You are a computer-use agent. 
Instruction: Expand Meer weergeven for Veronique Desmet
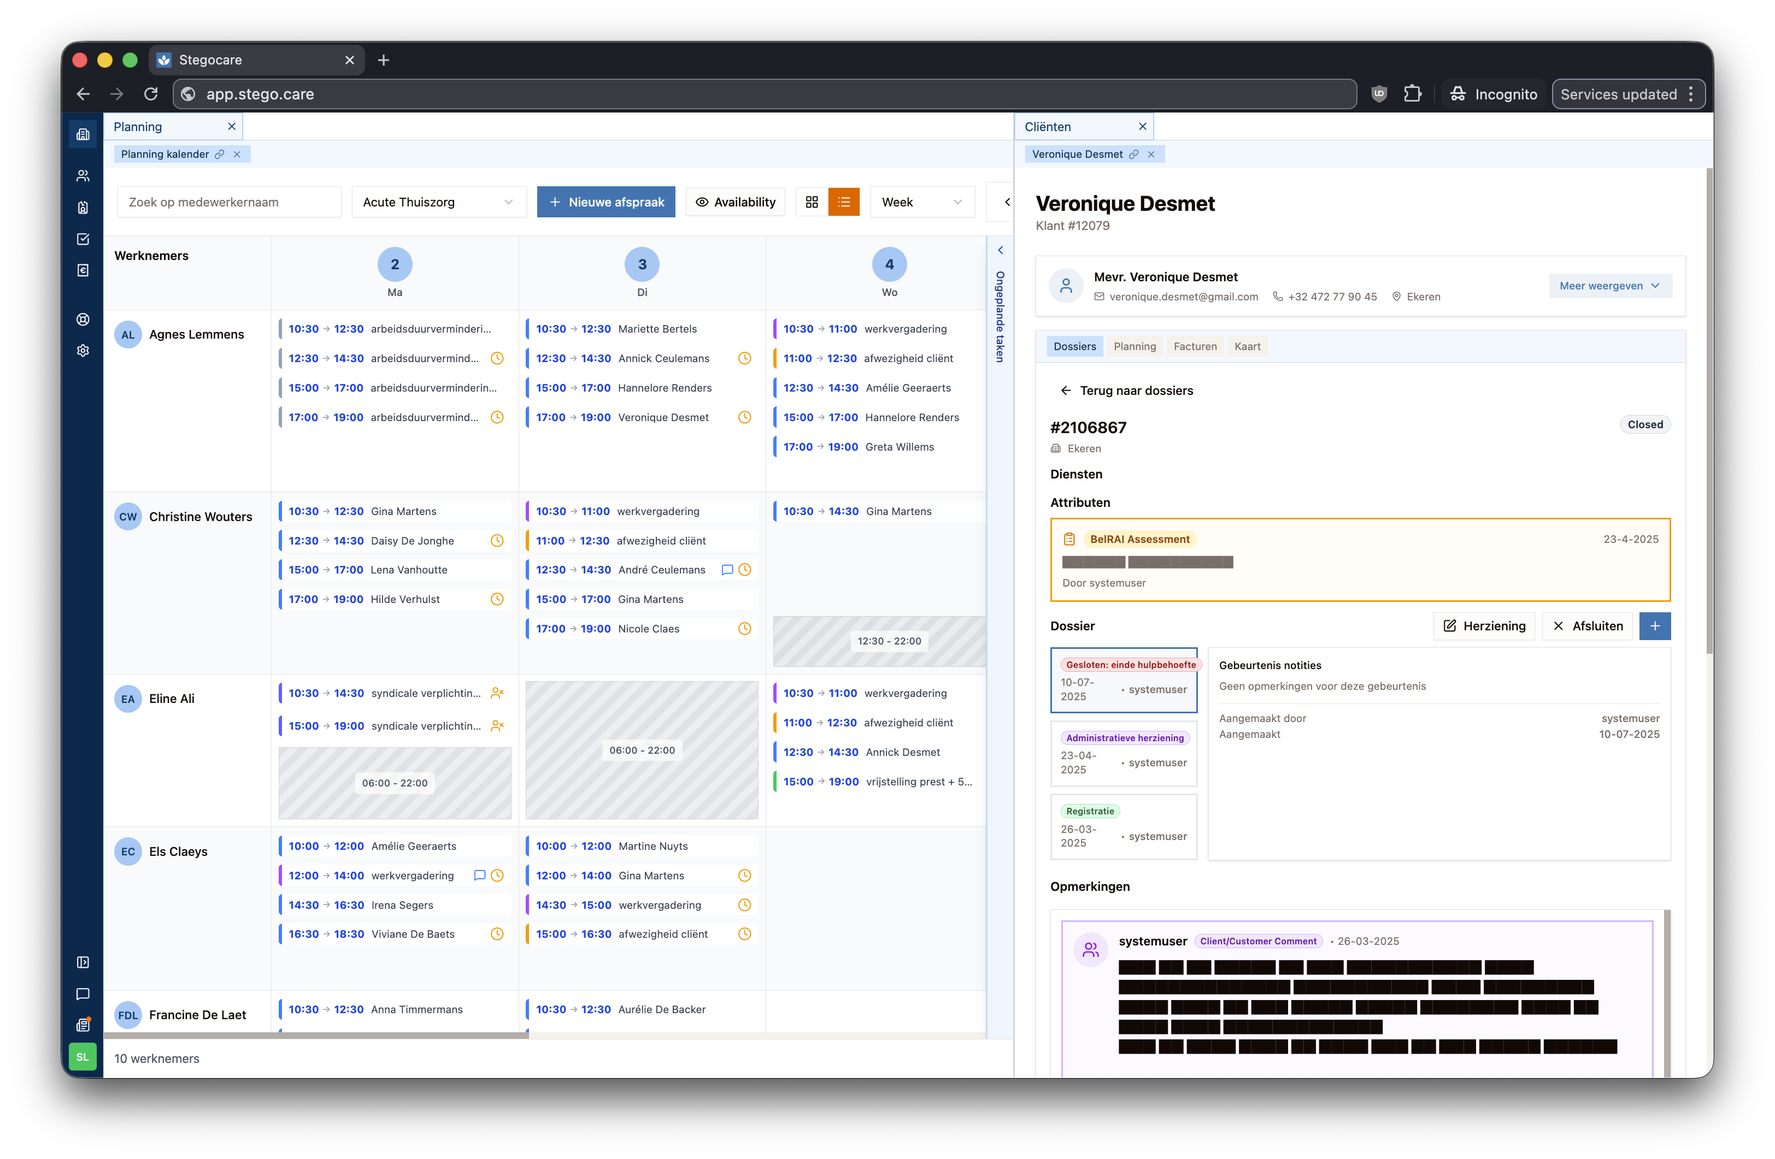click(1609, 286)
